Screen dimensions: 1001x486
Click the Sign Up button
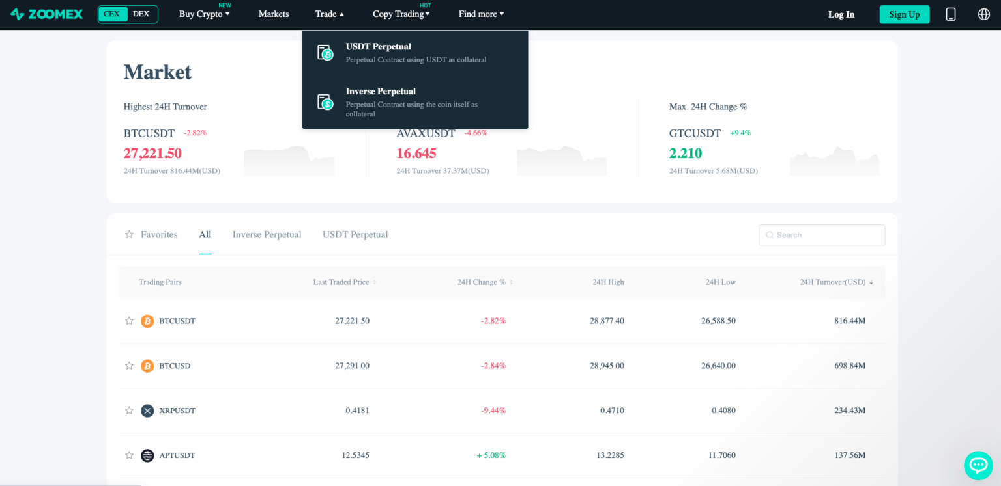pos(905,14)
